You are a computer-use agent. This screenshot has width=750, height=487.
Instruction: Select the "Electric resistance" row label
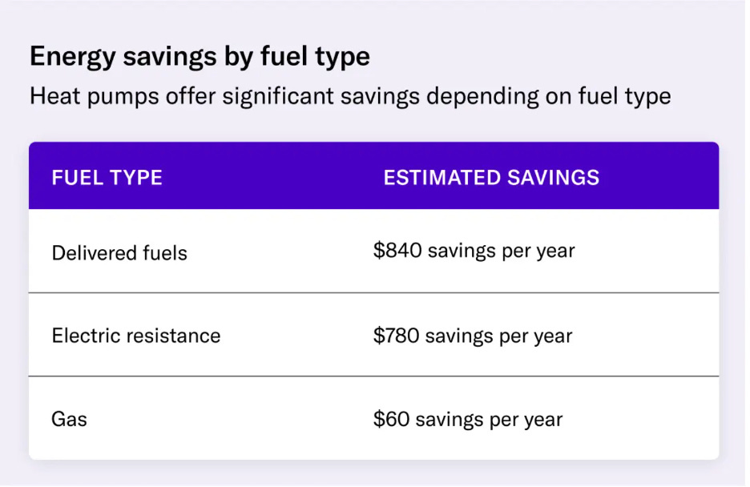[x=136, y=336]
